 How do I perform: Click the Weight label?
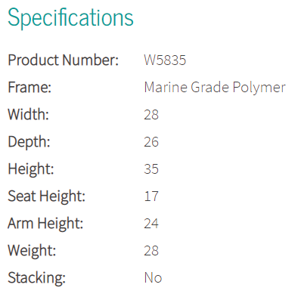click(32, 251)
